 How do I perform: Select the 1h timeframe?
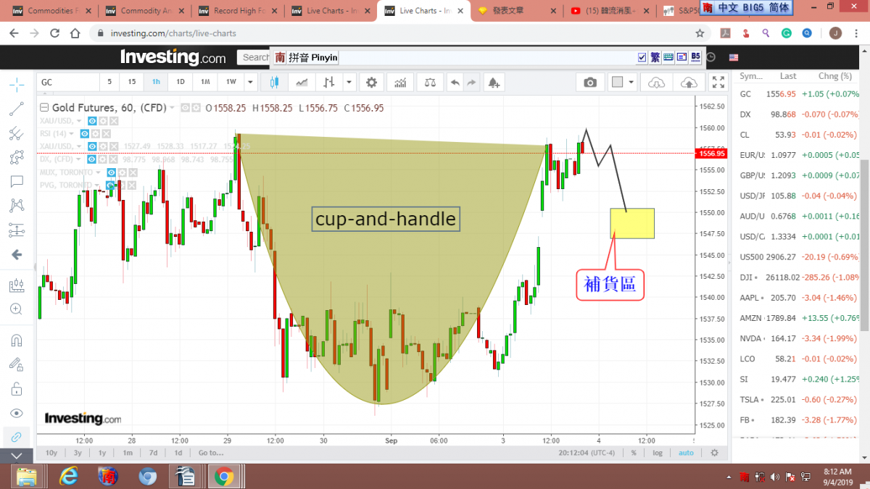(x=156, y=83)
